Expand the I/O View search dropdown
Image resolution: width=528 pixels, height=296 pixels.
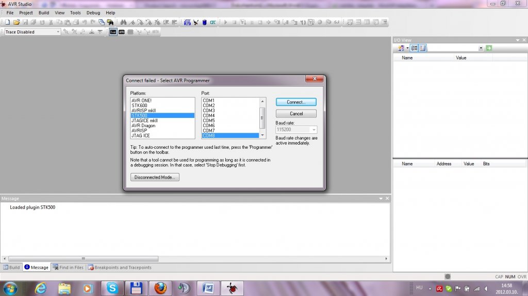click(x=481, y=48)
